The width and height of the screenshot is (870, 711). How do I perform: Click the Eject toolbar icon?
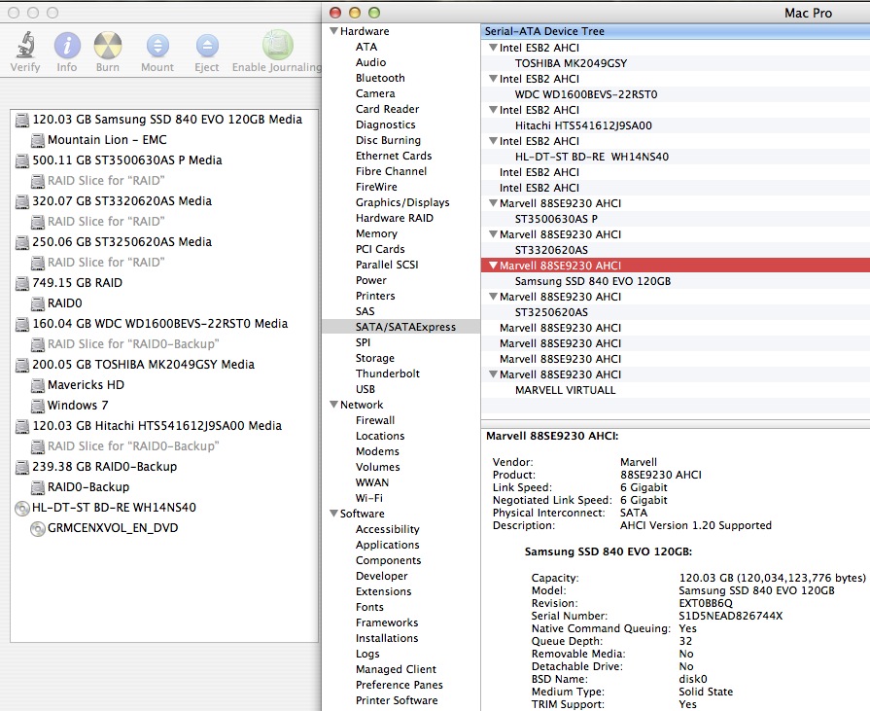pyautogui.click(x=207, y=45)
